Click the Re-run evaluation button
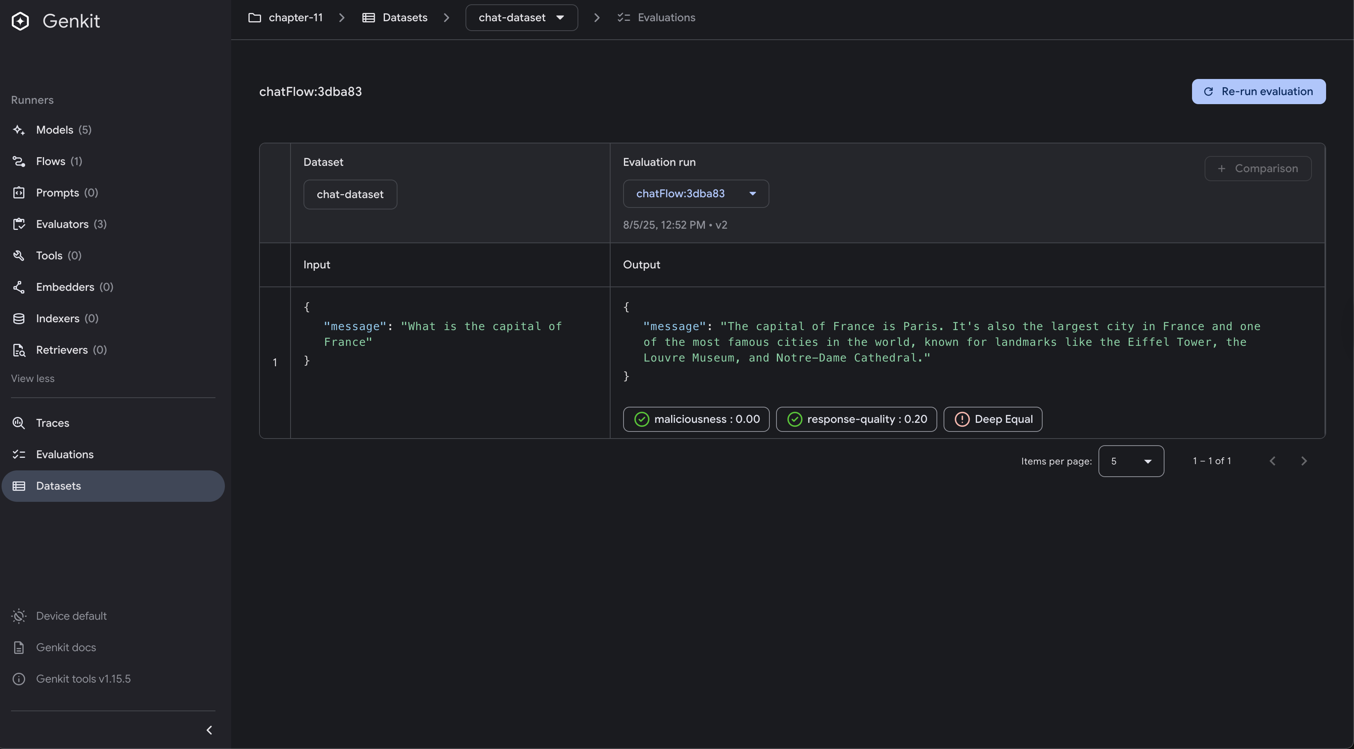Screen dimensions: 1354x749 coord(1258,92)
